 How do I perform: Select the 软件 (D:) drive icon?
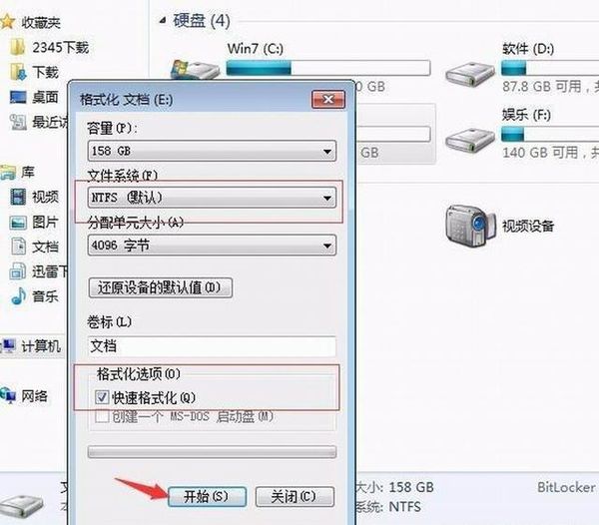470,74
